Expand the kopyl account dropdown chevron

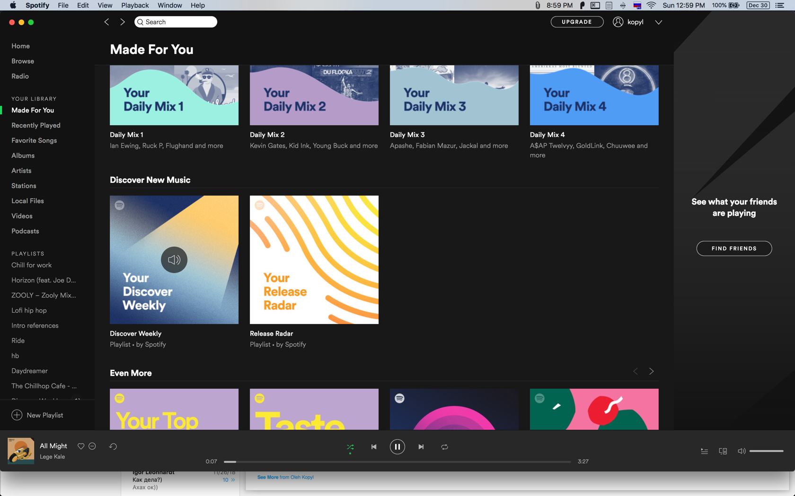point(659,22)
